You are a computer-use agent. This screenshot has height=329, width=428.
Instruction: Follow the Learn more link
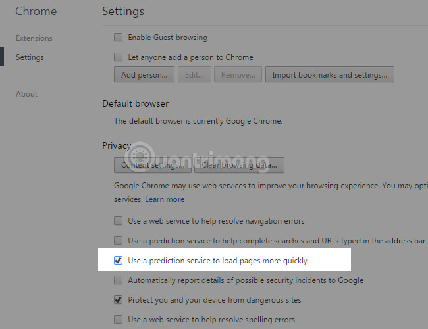click(165, 199)
